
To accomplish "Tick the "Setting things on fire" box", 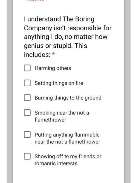I will (27, 83).
